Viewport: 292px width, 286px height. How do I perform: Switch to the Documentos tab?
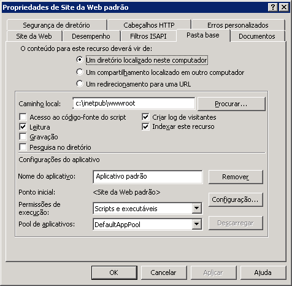point(257,36)
